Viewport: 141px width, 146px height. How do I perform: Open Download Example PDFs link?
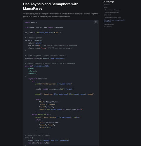(113, 18)
